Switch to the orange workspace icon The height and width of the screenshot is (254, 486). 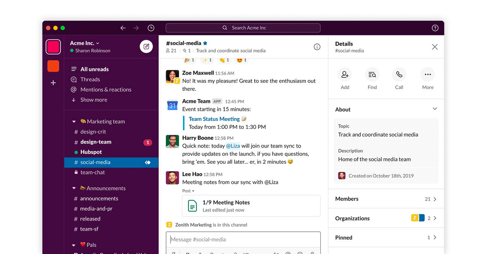click(53, 66)
